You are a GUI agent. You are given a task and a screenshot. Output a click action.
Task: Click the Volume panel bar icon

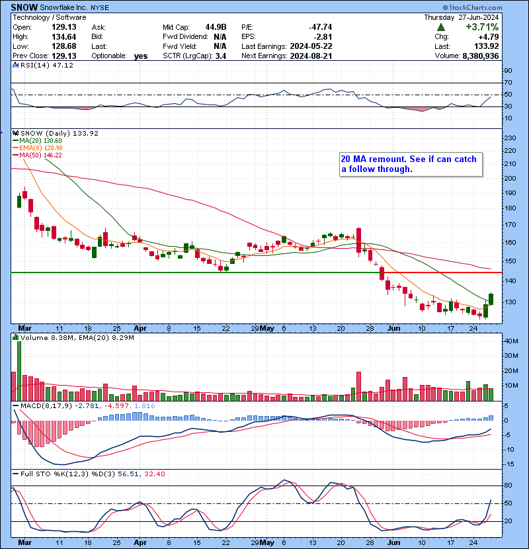pyautogui.click(x=15, y=337)
